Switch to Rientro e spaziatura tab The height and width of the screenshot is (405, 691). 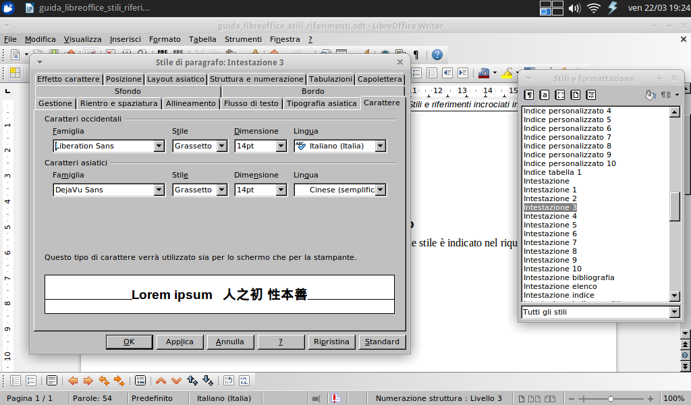pyautogui.click(x=119, y=103)
